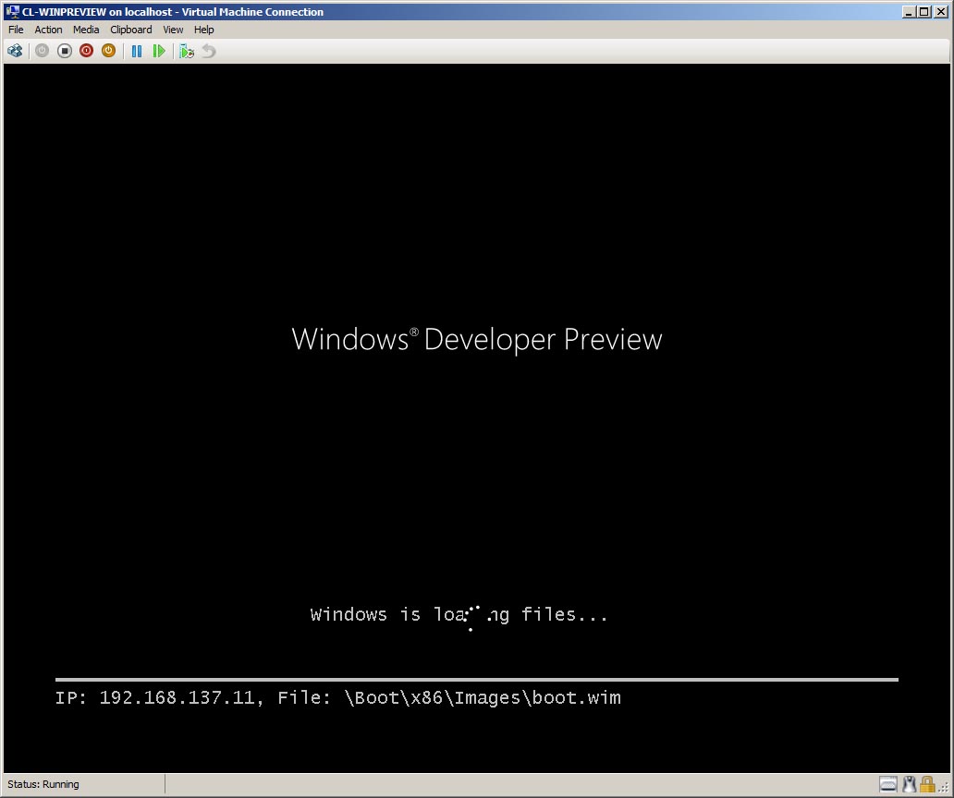This screenshot has height=798, width=954.
Task: Click the grayed-out Start power icon
Action: pos(42,51)
